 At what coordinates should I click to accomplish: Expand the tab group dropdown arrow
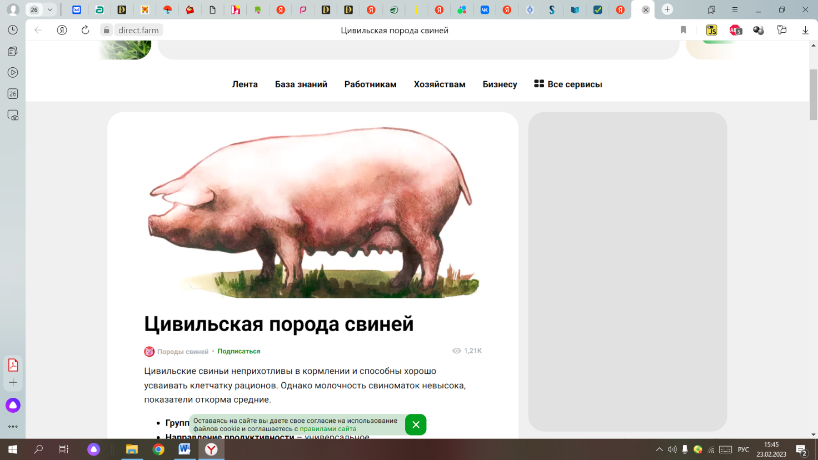pyautogui.click(x=50, y=10)
